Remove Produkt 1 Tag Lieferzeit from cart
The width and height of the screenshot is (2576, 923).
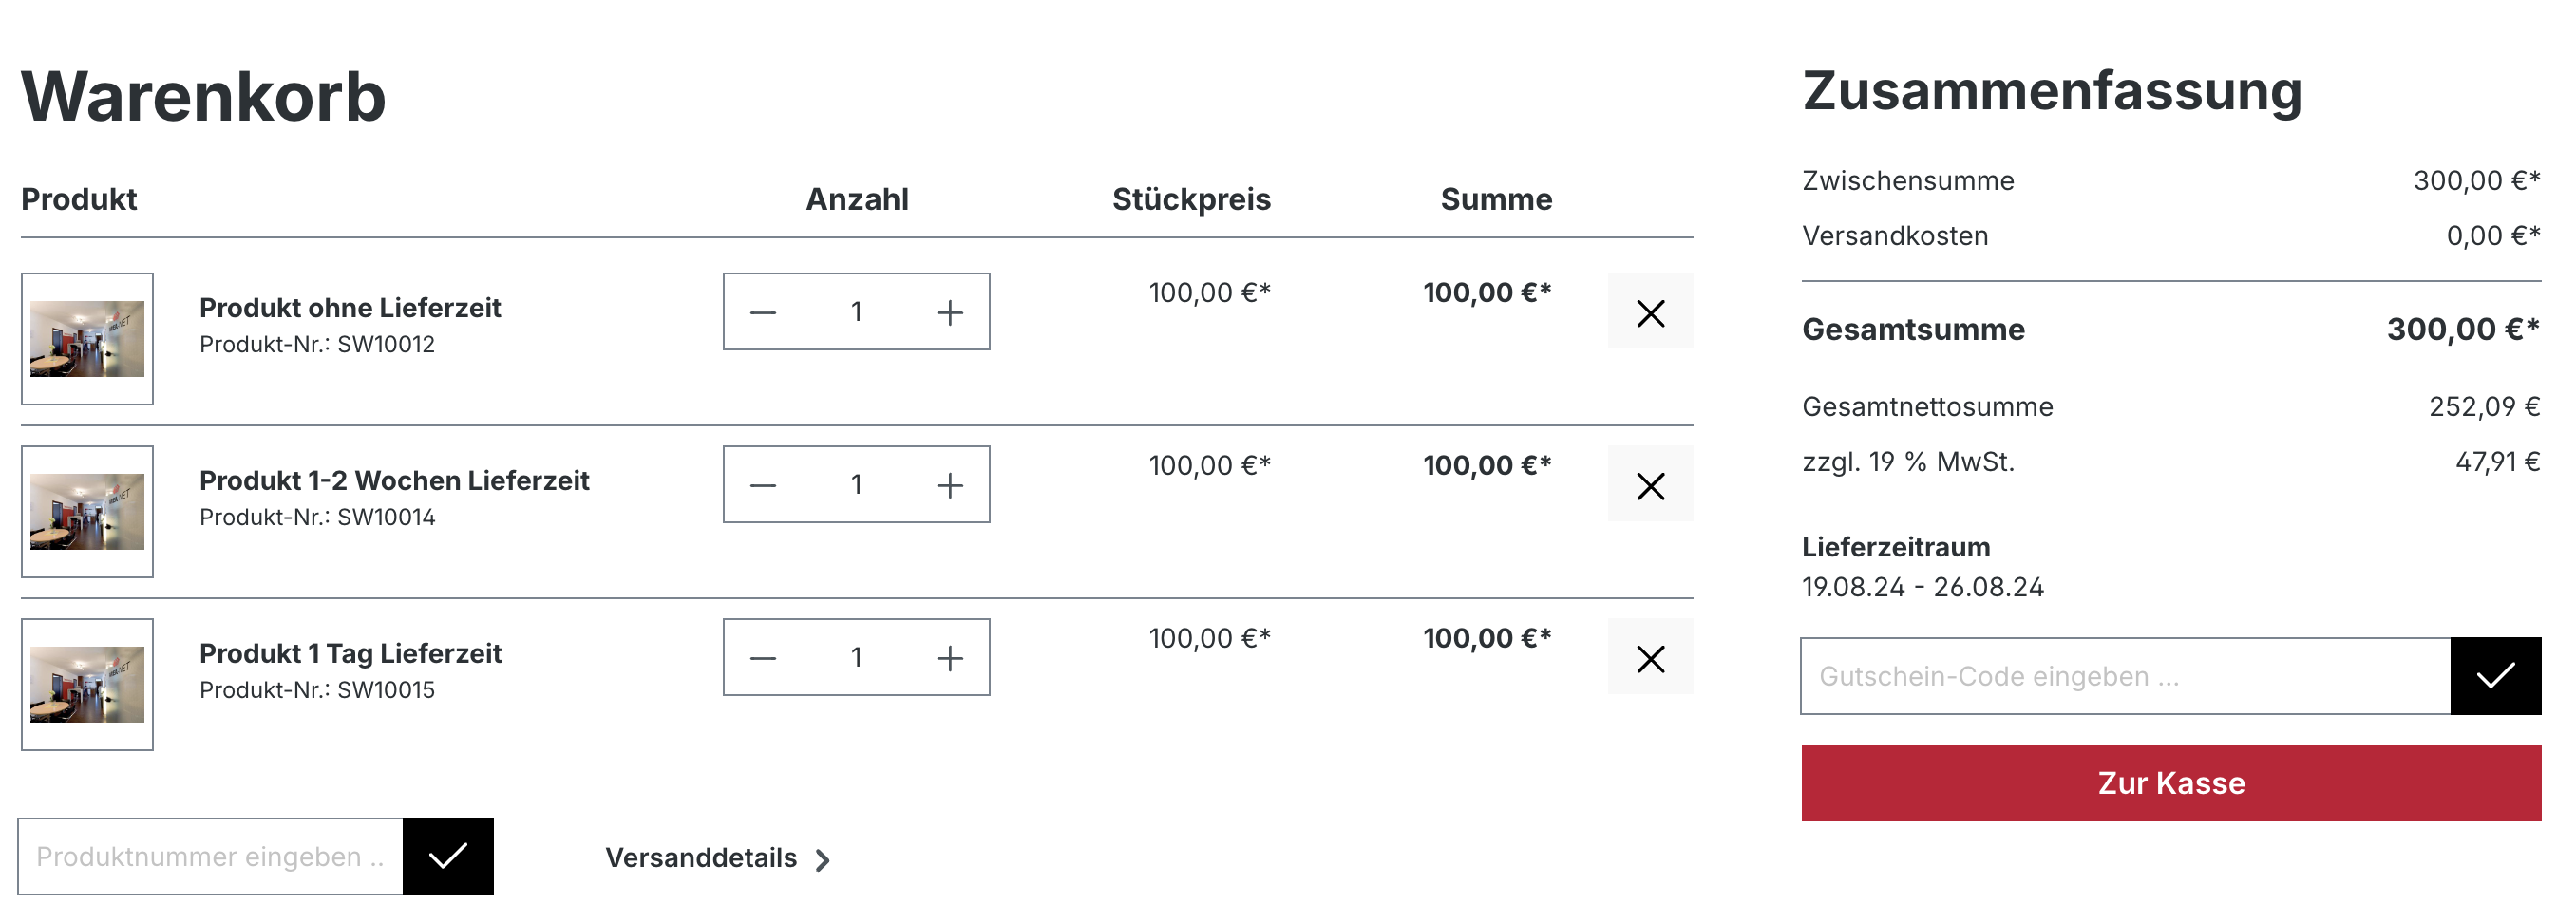(x=1650, y=658)
